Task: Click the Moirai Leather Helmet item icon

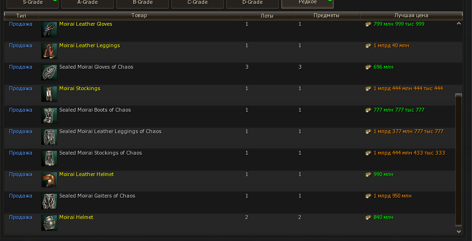Action: [x=49, y=180]
